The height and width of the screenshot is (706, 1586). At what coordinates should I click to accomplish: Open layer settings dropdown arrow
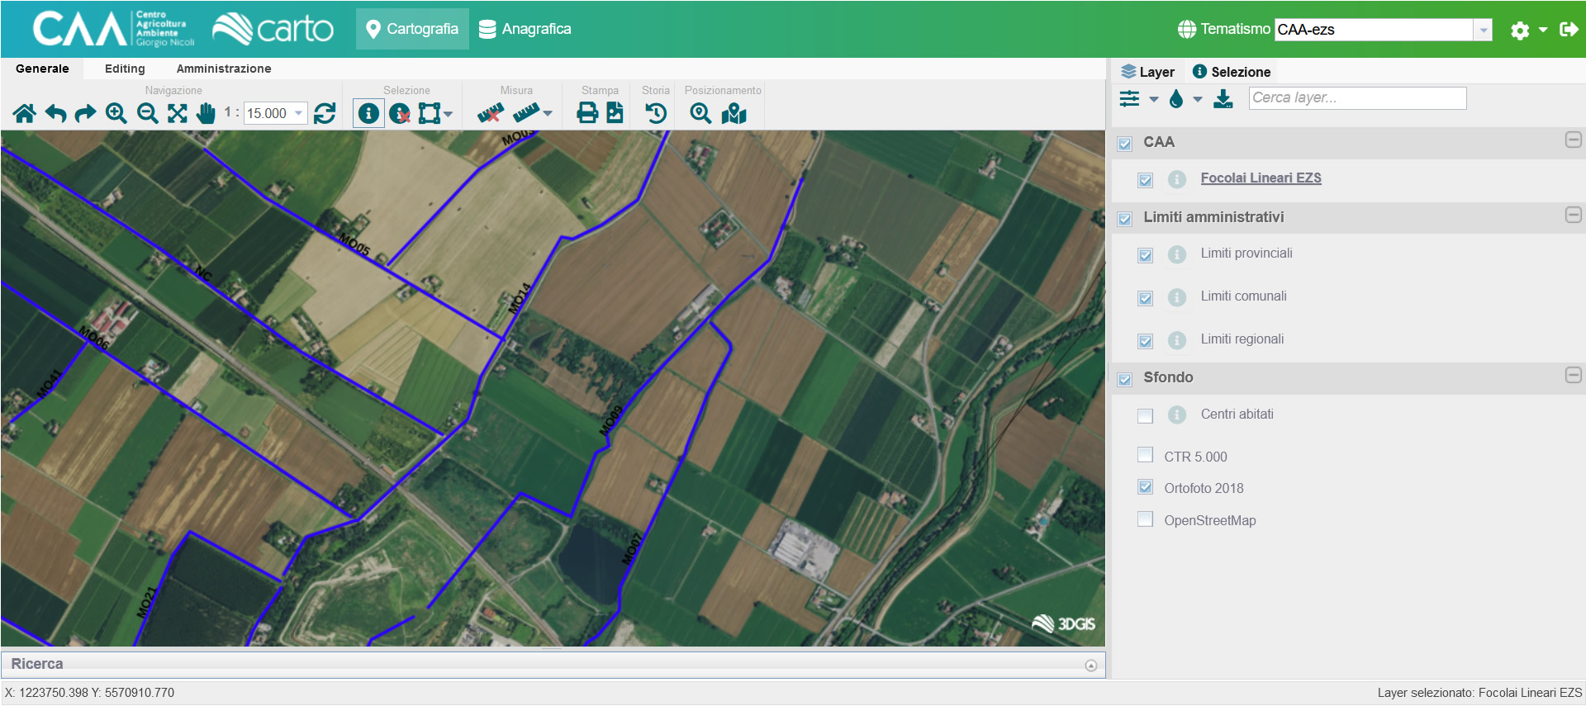tap(1153, 100)
